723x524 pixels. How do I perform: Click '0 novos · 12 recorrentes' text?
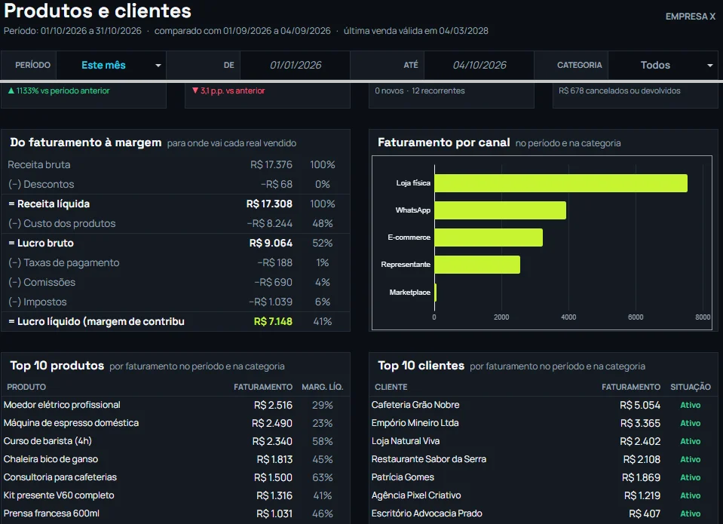coord(420,91)
